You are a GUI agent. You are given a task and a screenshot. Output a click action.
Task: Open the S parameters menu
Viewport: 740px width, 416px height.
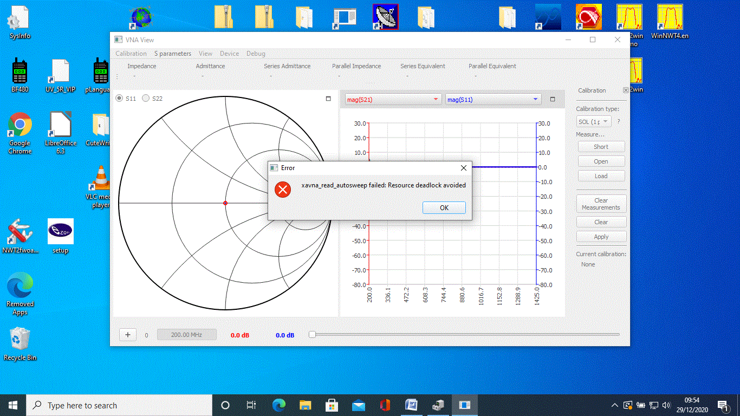[x=173, y=54]
